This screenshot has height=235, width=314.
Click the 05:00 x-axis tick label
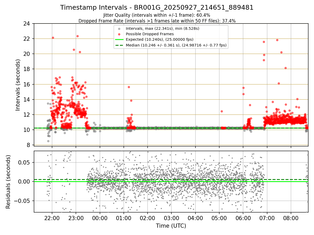(x=219, y=218)
